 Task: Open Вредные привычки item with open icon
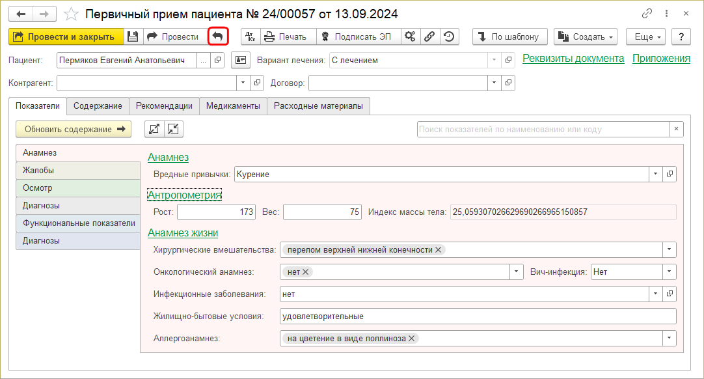(670, 174)
